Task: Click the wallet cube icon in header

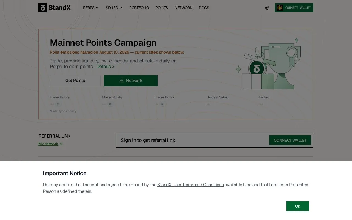Action: pos(280,8)
